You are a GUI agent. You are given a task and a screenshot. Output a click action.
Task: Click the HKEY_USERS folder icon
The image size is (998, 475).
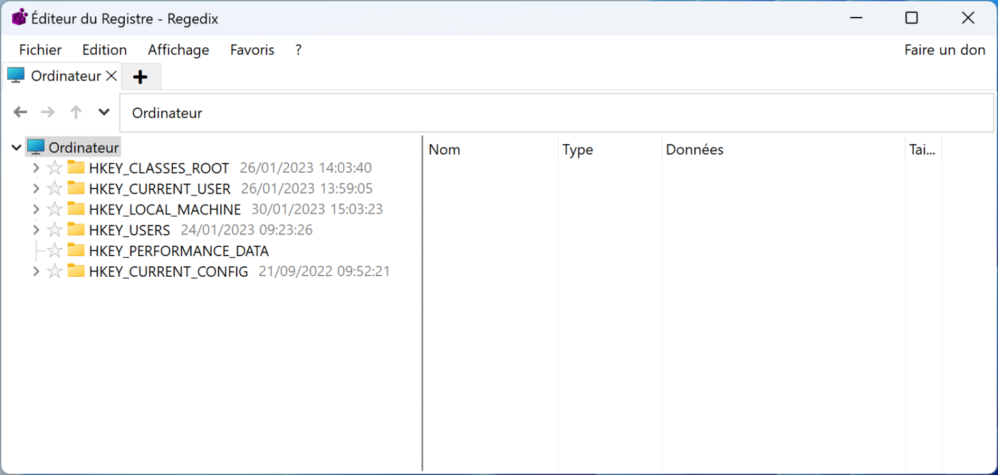[77, 229]
